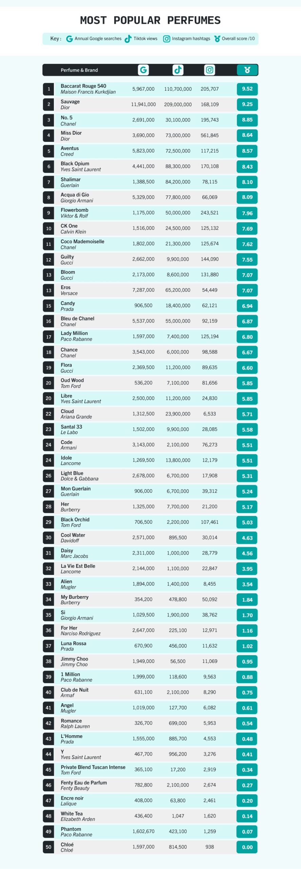Click the TikTok icon in the table header
Screen dimensions: 301x869
tap(178, 70)
